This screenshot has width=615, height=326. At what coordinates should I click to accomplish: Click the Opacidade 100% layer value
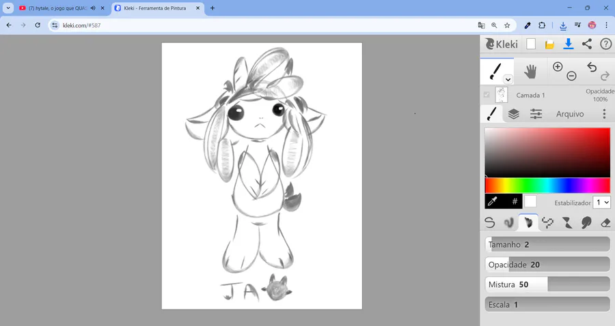tap(600, 95)
